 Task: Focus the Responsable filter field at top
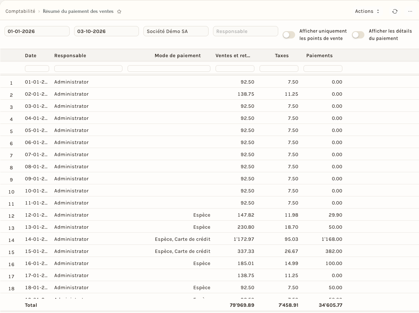(x=245, y=31)
